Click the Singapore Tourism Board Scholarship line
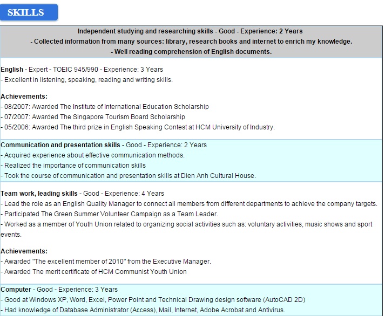This screenshot has height=316, width=385. pyautogui.click(x=93, y=117)
